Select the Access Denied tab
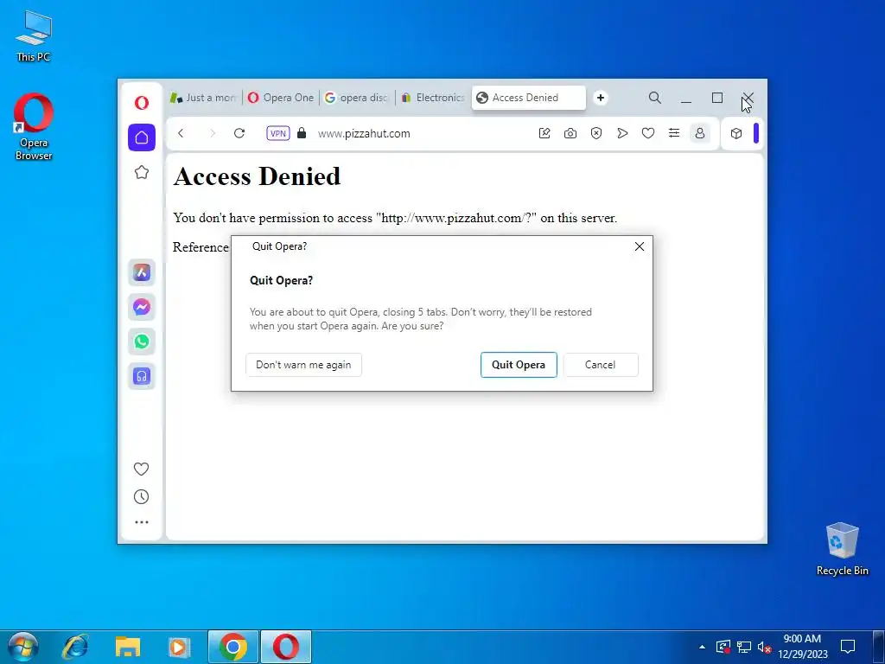The height and width of the screenshot is (664, 885). point(528,98)
